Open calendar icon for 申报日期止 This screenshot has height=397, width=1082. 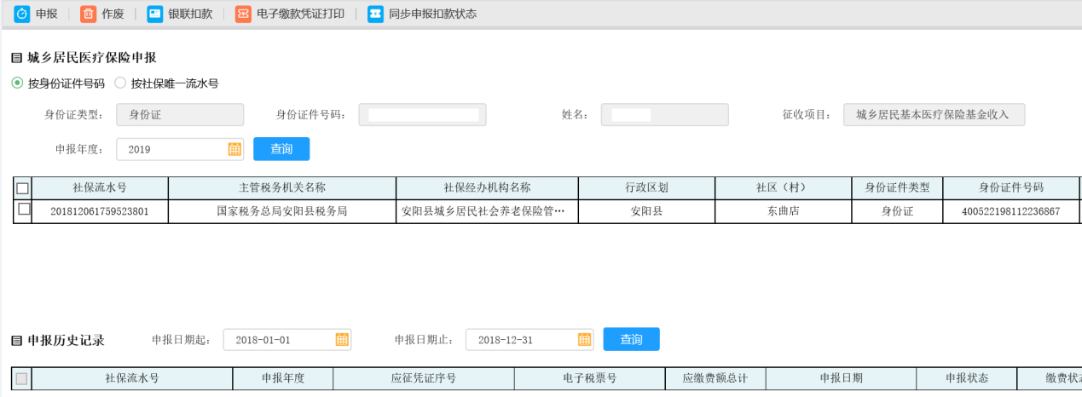pyautogui.click(x=584, y=340)
